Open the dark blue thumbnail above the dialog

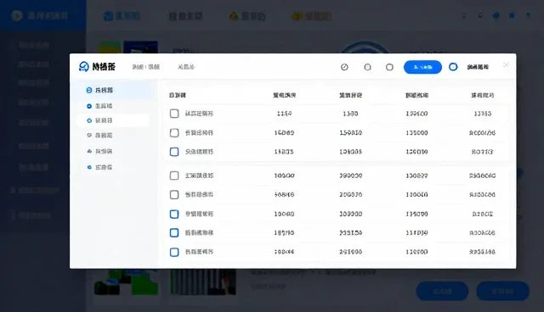(141, 47)
